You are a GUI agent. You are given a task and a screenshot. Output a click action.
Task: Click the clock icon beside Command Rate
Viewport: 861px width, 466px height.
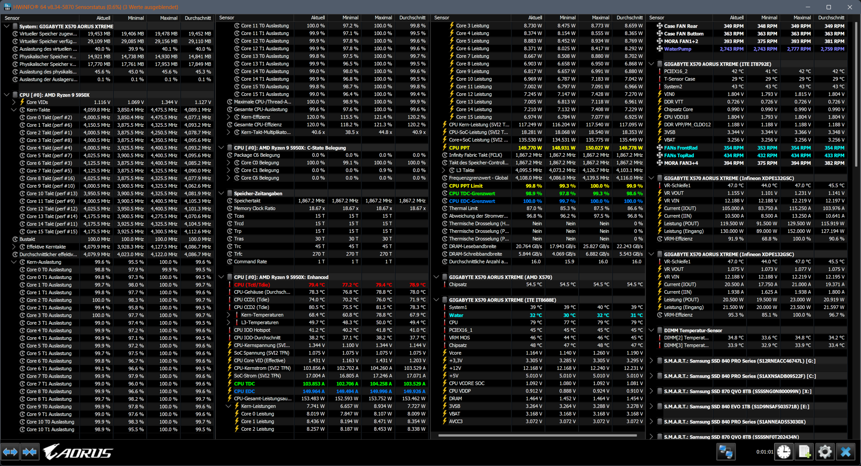coord(230,261)
